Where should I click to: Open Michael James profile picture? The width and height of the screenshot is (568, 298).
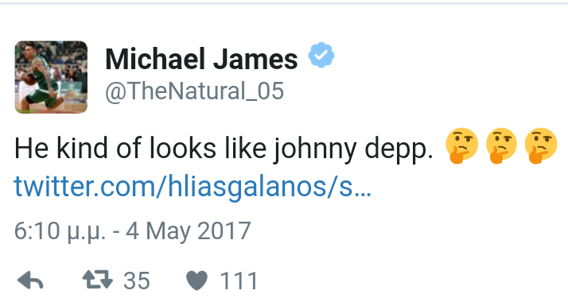[51, 77]
